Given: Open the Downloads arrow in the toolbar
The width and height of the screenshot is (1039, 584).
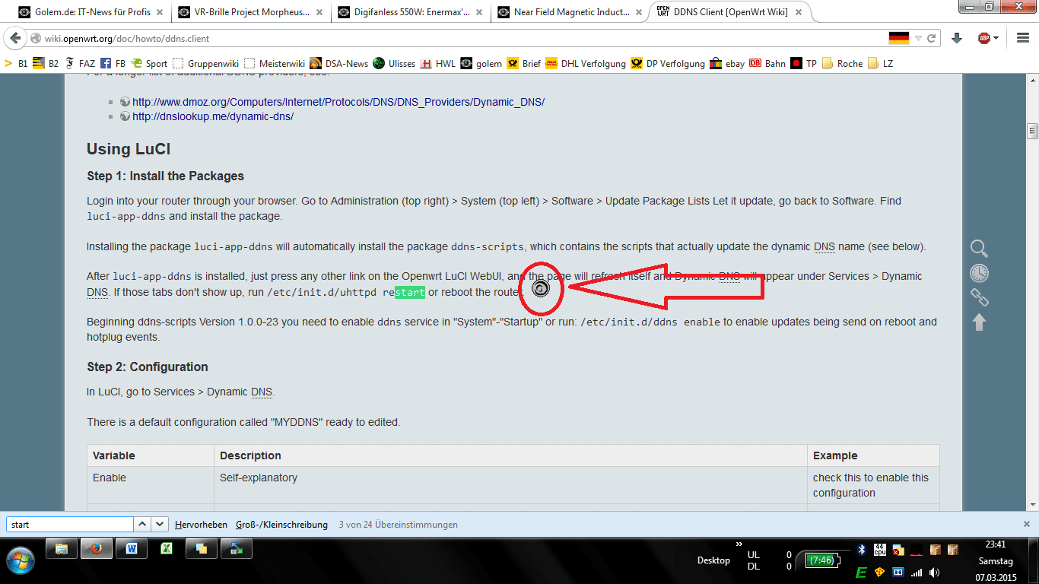Looking at the screenshot, I should (957, 38).
